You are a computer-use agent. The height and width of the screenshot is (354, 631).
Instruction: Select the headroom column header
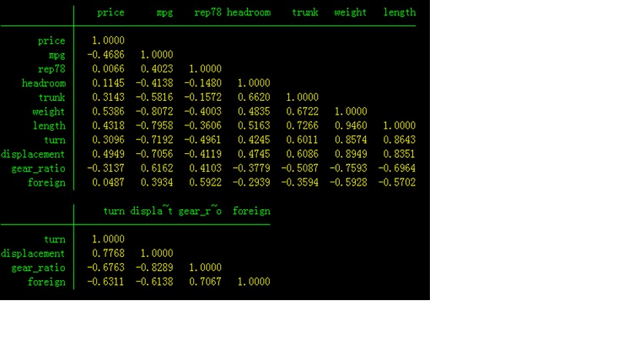click(x=248, y=12)
